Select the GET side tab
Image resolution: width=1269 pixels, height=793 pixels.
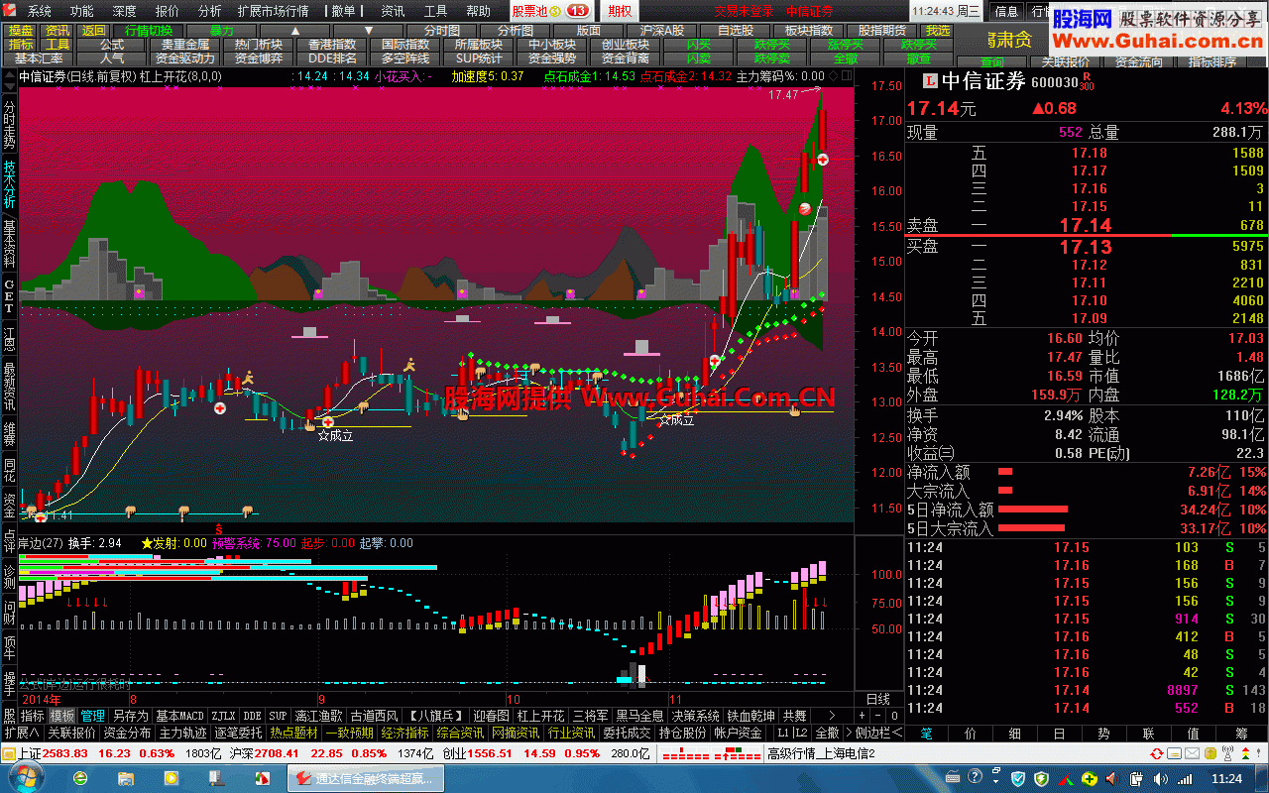click(9, 296)
